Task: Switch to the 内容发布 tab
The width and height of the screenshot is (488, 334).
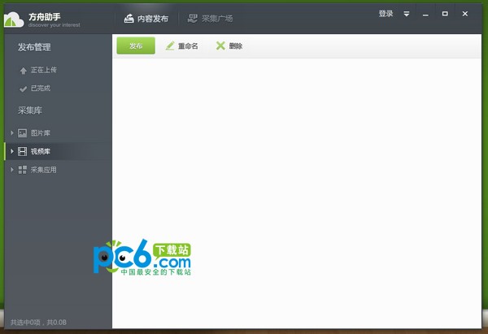Action: [146, 19]
